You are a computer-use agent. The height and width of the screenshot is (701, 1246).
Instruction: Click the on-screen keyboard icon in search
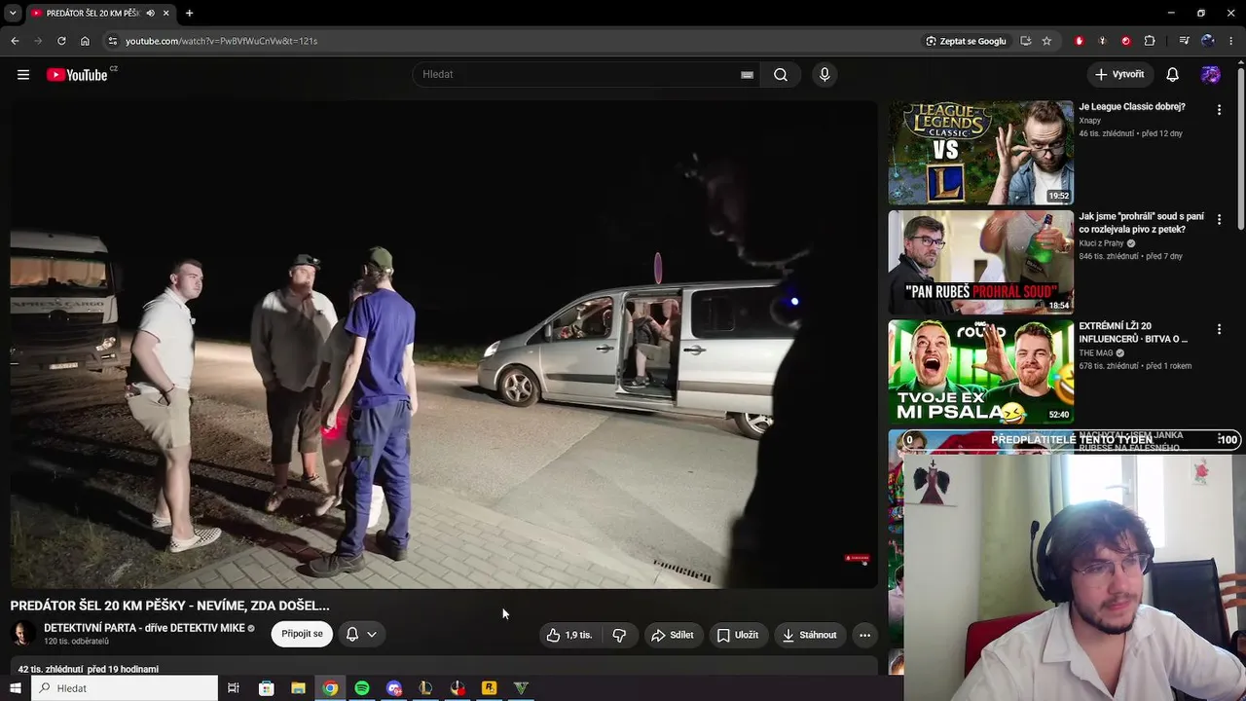747,75
